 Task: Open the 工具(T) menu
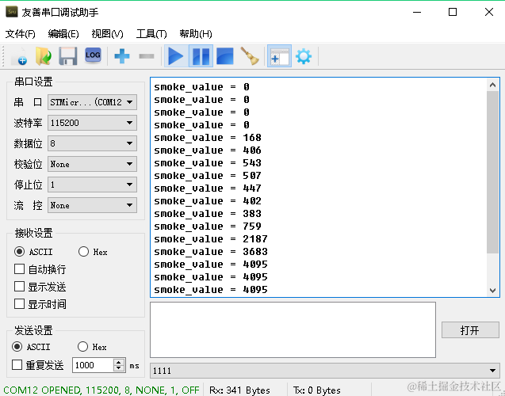pos(151,33)
